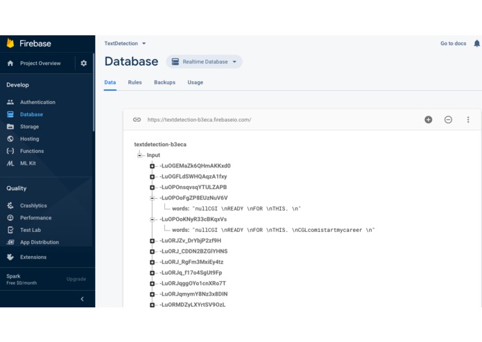Switch to the Usage tab

point(195,82)
